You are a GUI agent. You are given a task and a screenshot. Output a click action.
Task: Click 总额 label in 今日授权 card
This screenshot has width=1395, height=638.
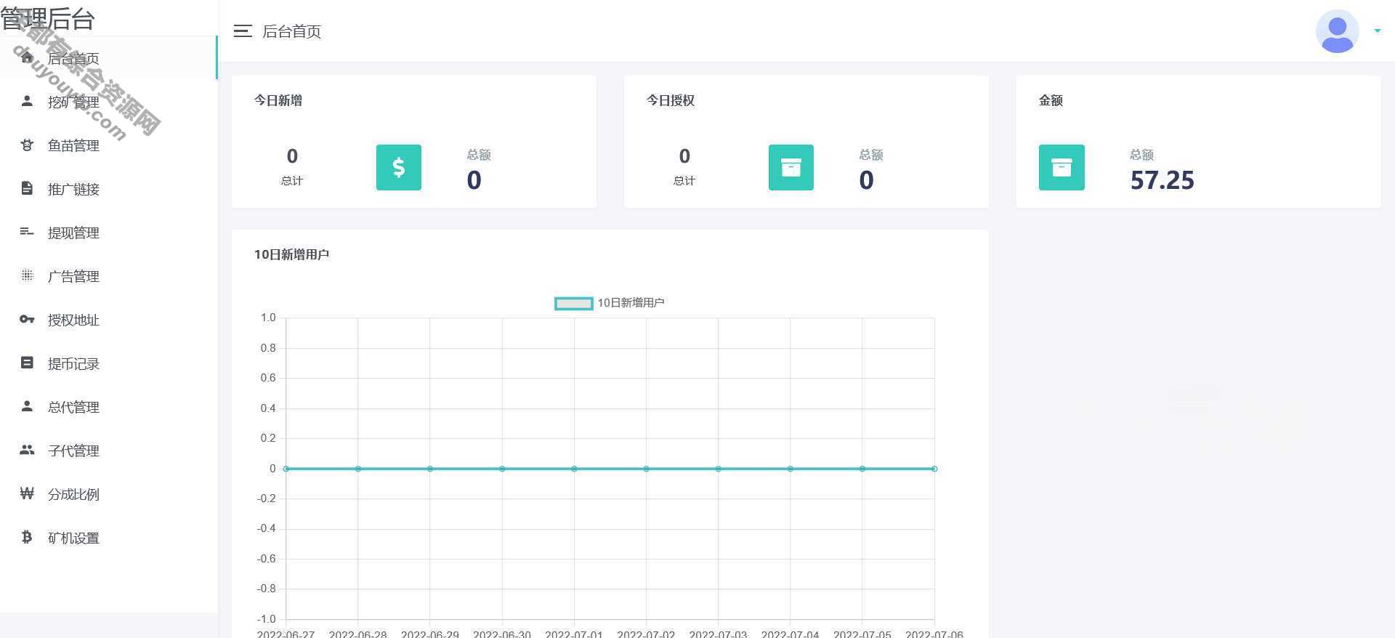(x=871, y=155)
